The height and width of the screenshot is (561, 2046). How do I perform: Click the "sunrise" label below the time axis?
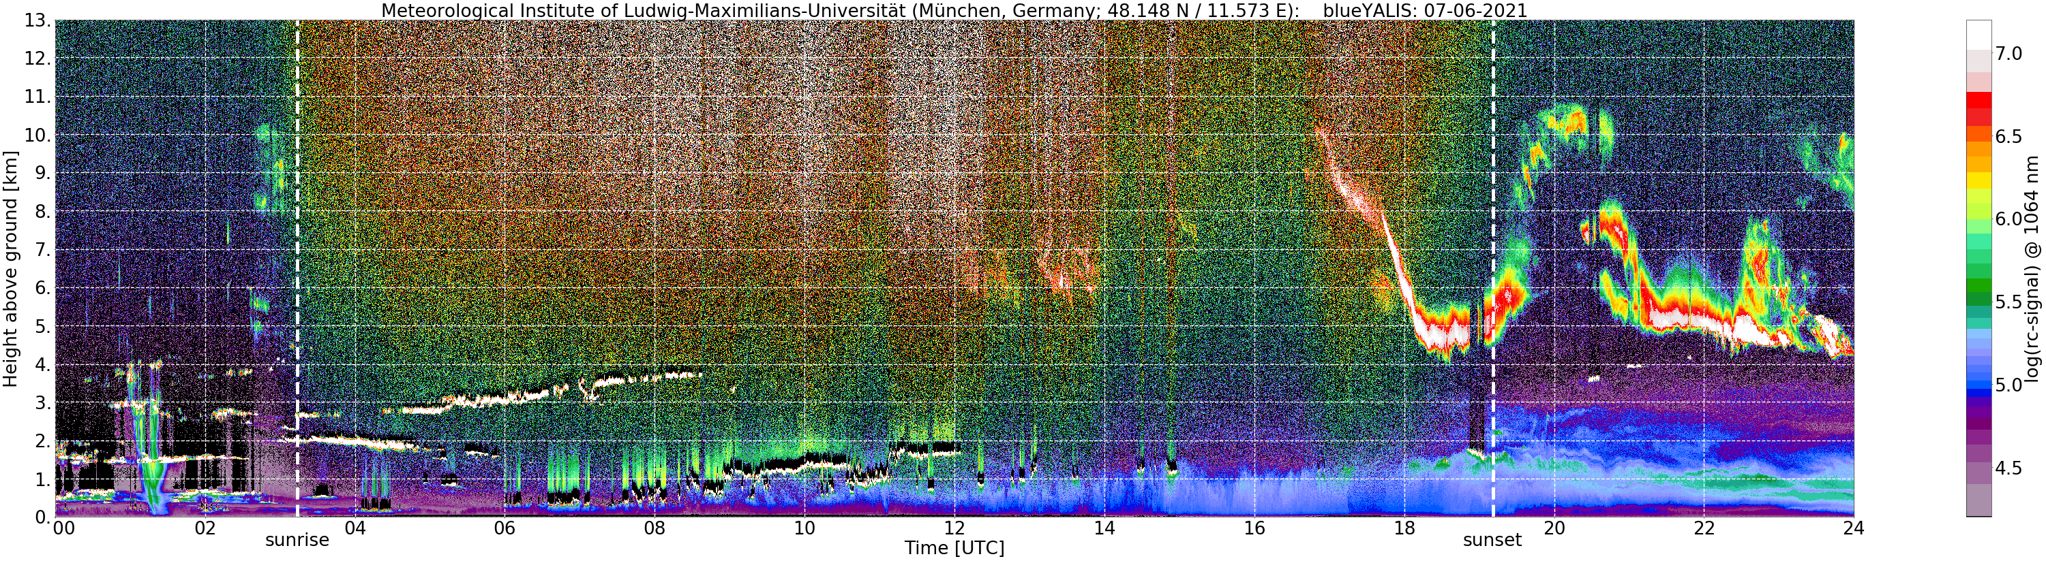(297, 541)
